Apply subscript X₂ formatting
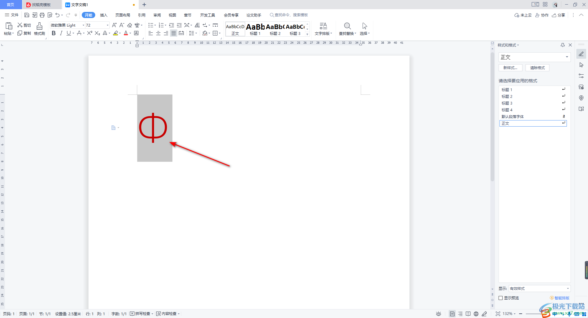588x318 pixels. (x=97, y=33)
